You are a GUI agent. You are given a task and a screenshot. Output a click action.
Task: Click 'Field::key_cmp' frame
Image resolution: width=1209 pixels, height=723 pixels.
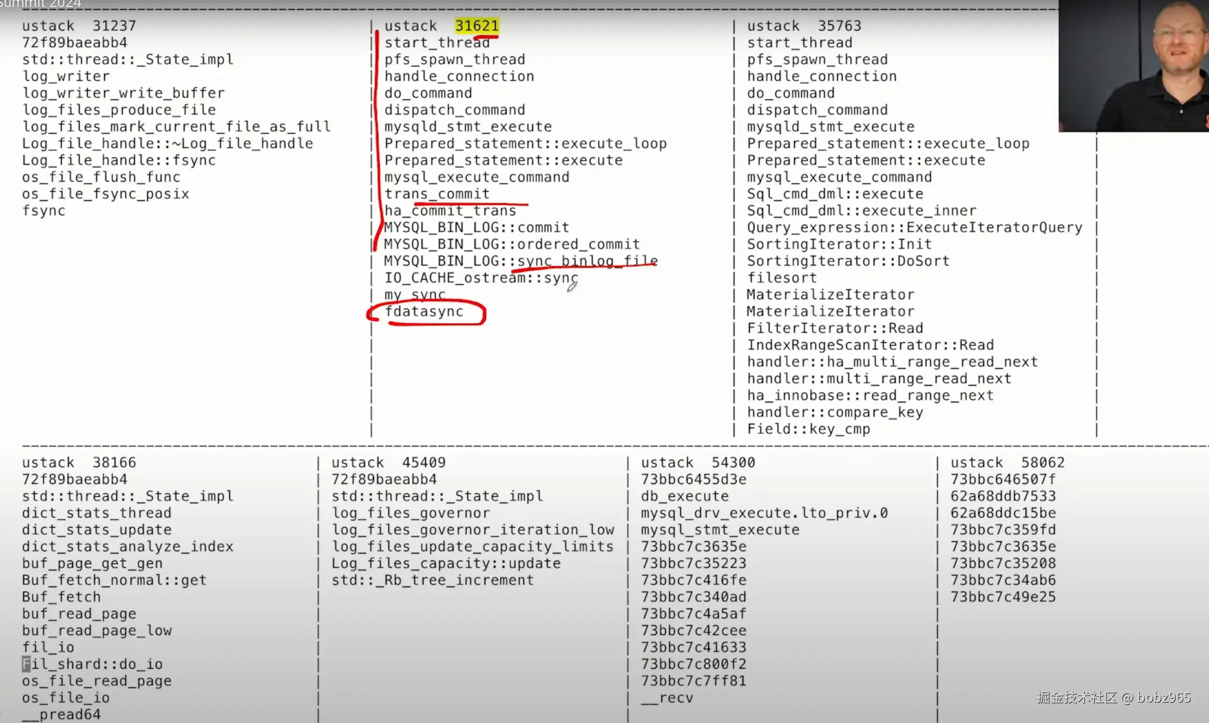(809, 429)
